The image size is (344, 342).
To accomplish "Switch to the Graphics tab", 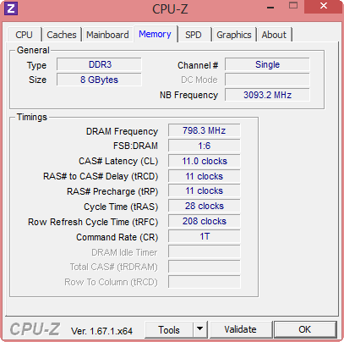I will (234, 35).
